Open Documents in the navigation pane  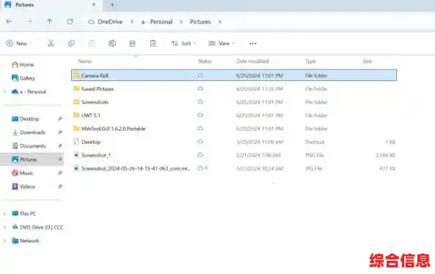[29, 146]
